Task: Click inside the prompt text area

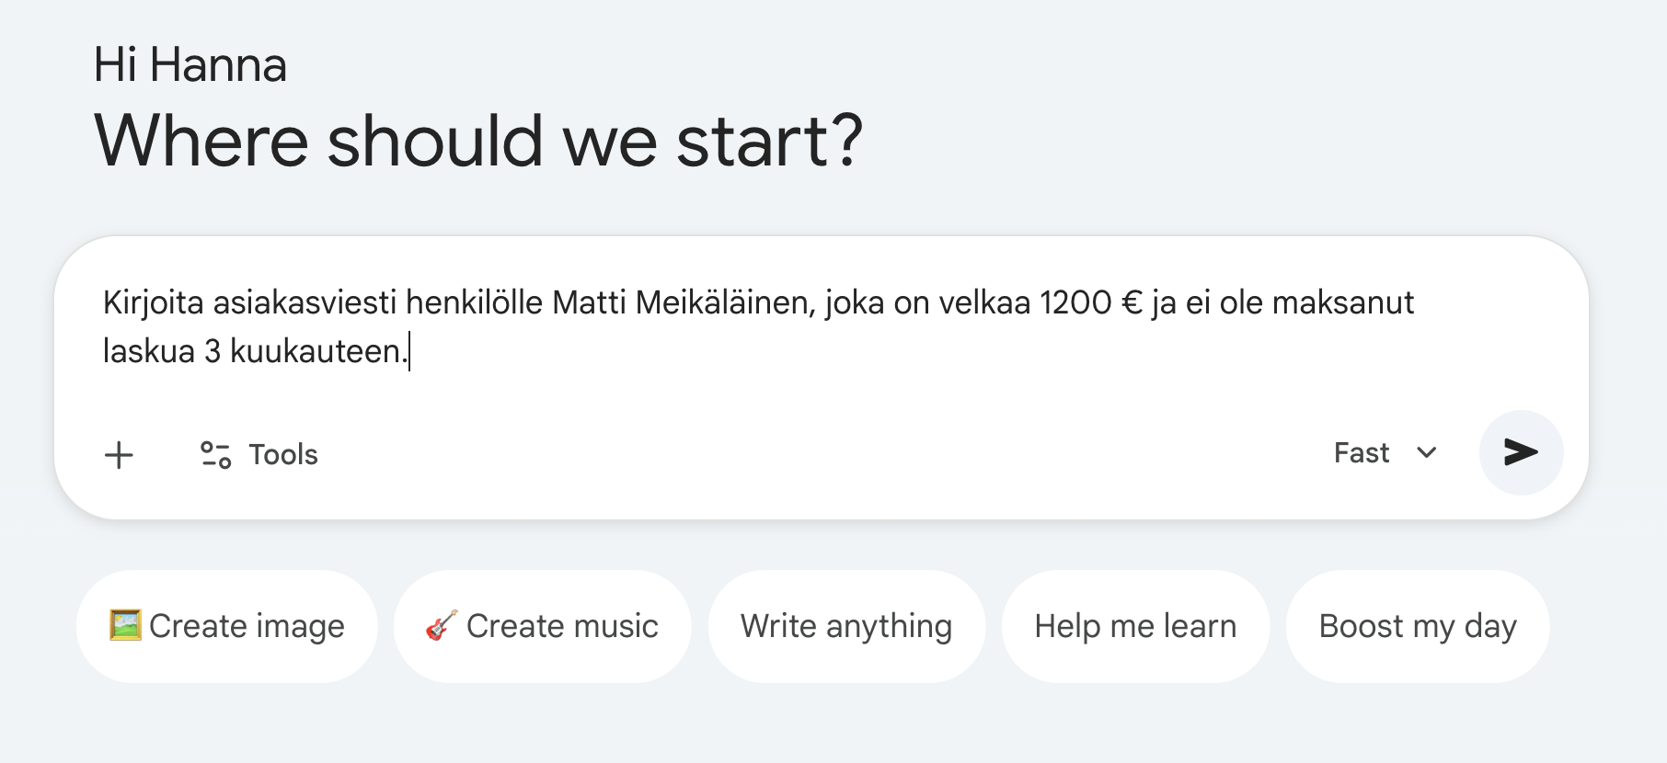Action: click(736, 326)
